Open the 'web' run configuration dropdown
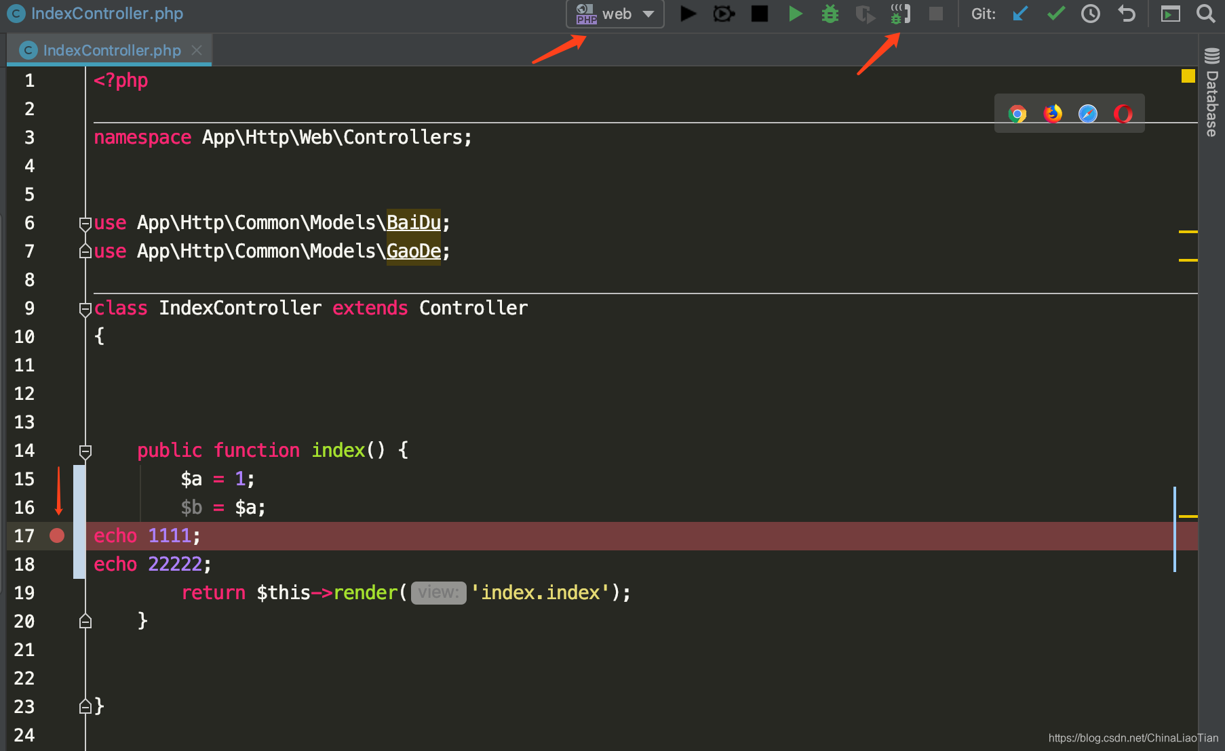 tap(614, 14)
